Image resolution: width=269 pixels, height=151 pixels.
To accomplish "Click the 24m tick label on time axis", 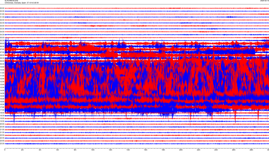I will (216, 150).
